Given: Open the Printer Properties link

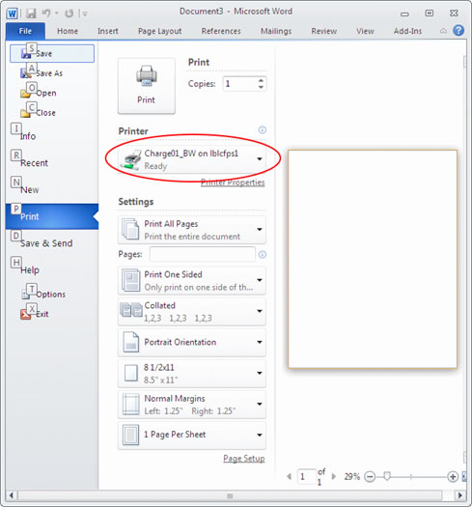Looking at the screenshot, I should tap(233, 183).
